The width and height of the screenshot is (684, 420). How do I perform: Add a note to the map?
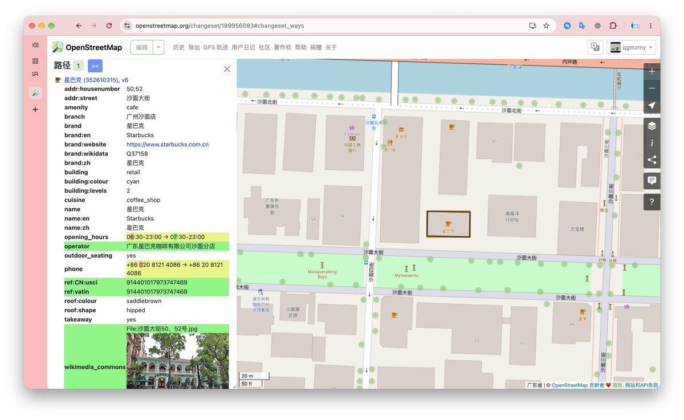pos(652,181)
